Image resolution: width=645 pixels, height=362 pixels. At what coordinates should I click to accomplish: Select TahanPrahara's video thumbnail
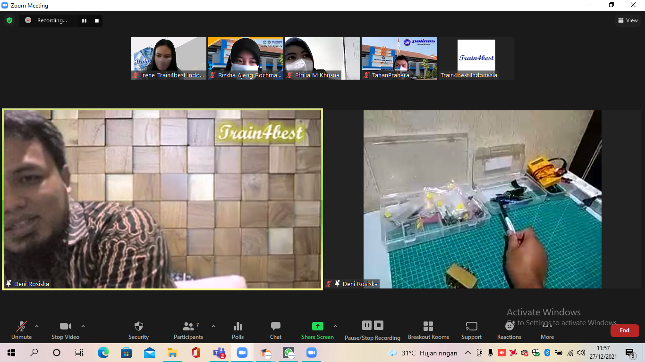399,58
